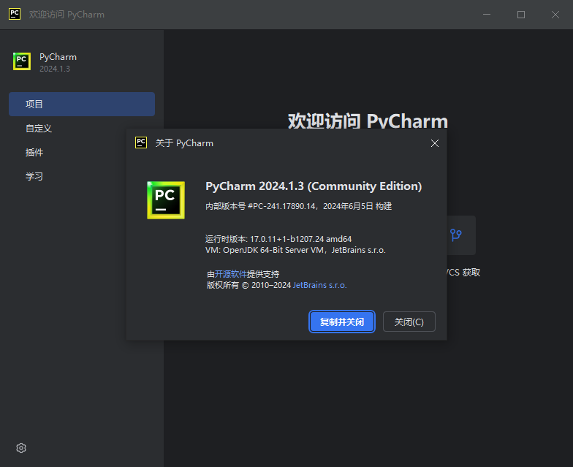Viewport: 573px width, 467px height.
Task: Click the 复制并关闭 button
Action: pos(342,322)
